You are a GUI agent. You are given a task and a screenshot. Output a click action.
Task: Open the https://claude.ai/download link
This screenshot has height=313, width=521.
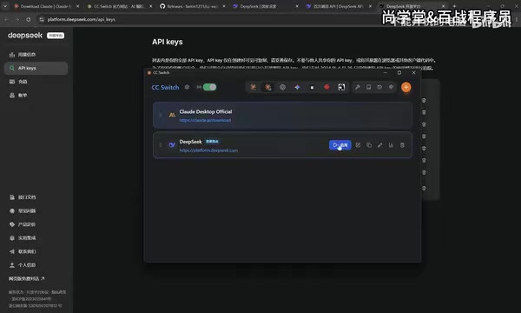point(205,120)
